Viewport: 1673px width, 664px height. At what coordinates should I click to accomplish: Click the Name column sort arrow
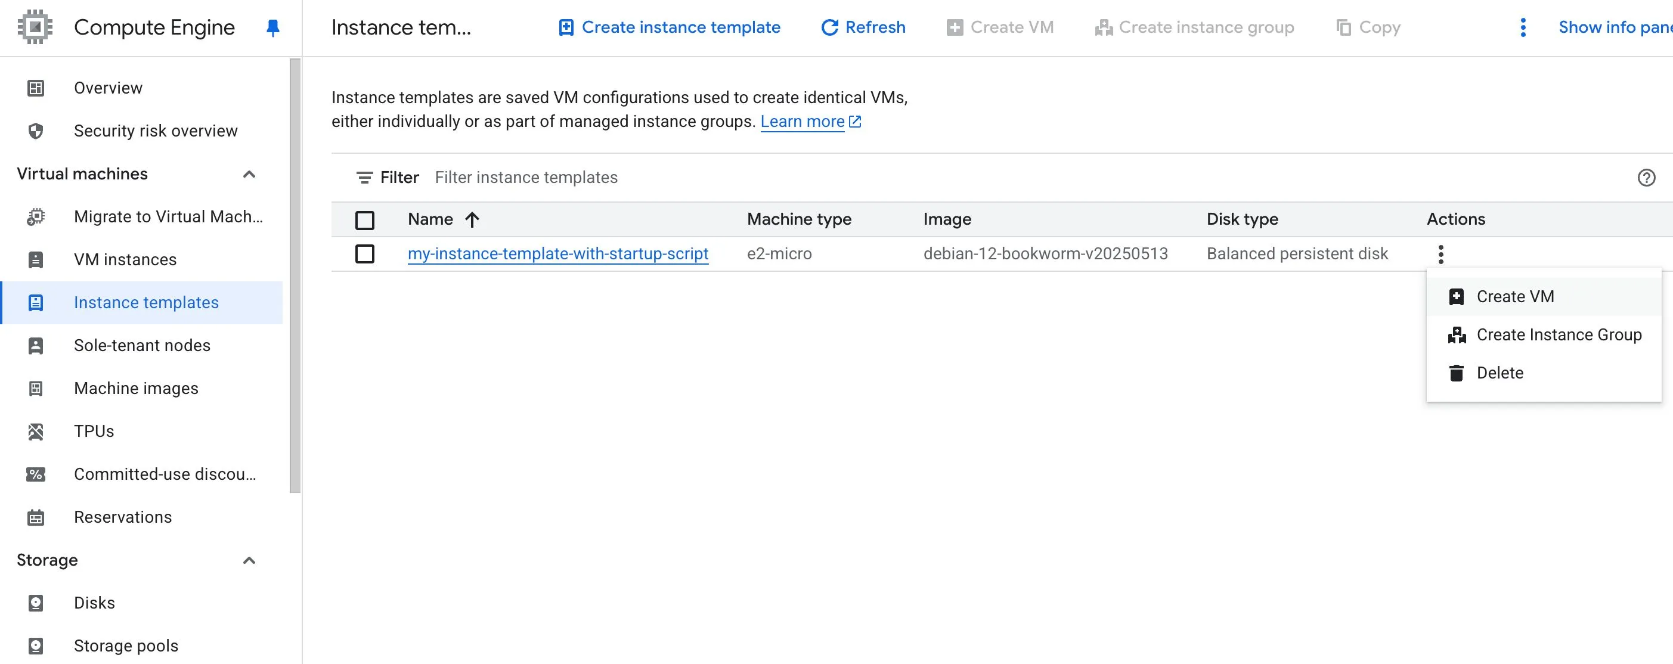coord(472,219)
